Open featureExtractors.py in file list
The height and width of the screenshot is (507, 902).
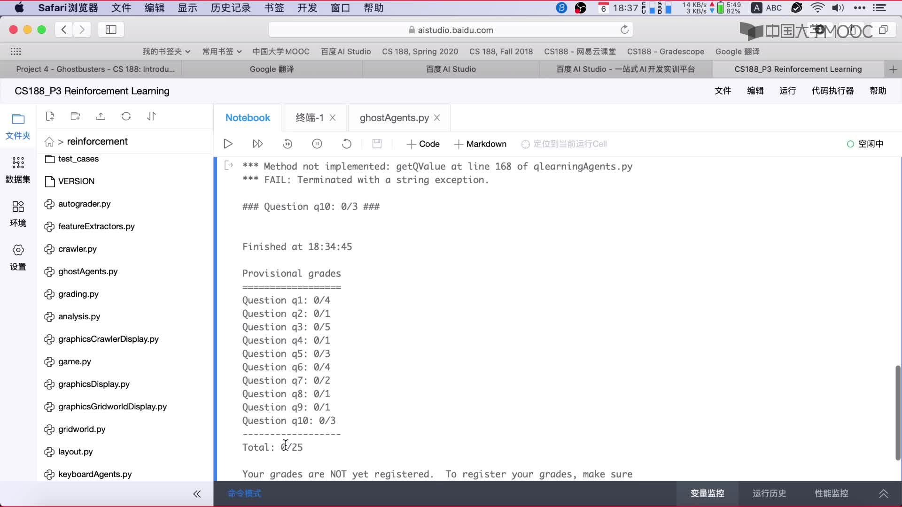pyautogui.click(x=89, y=226)
